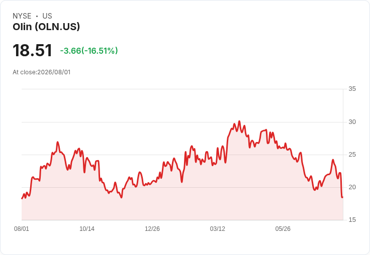Image resolution: width=370 pixels, height=255 pixels.
Task: Click the 10/14 x-axis date label
Action: pos(87,228)
